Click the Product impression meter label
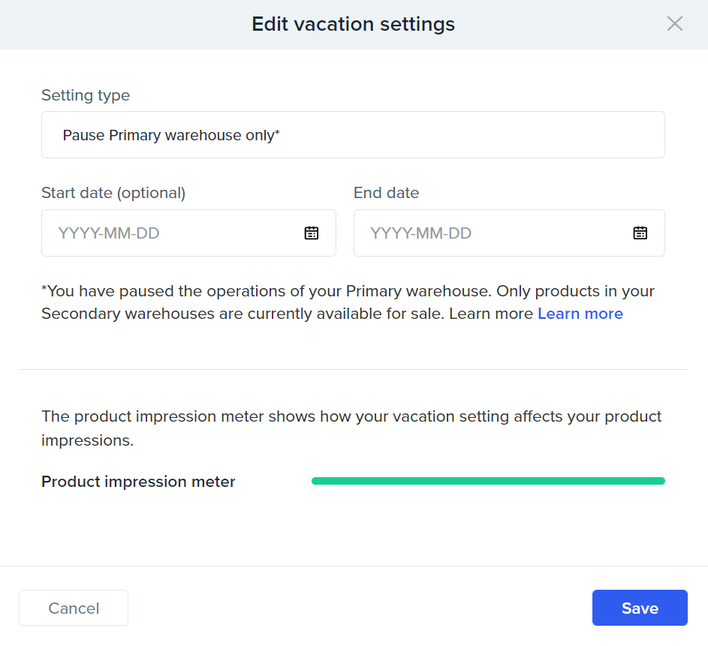 coord(138,482)
